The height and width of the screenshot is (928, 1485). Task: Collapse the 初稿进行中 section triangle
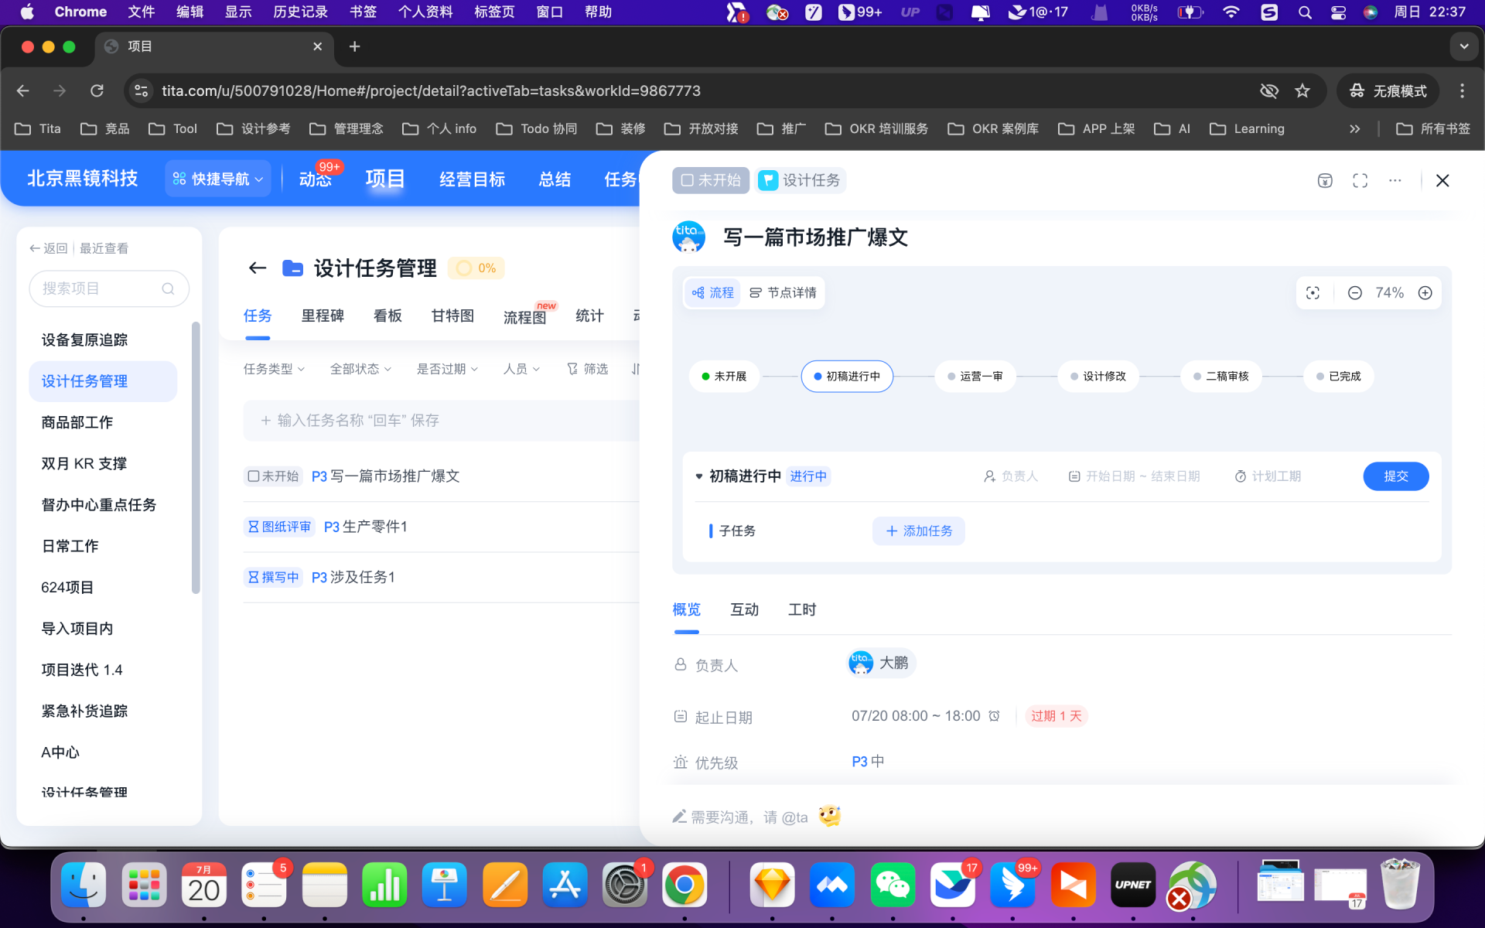(x=698, y=476)
